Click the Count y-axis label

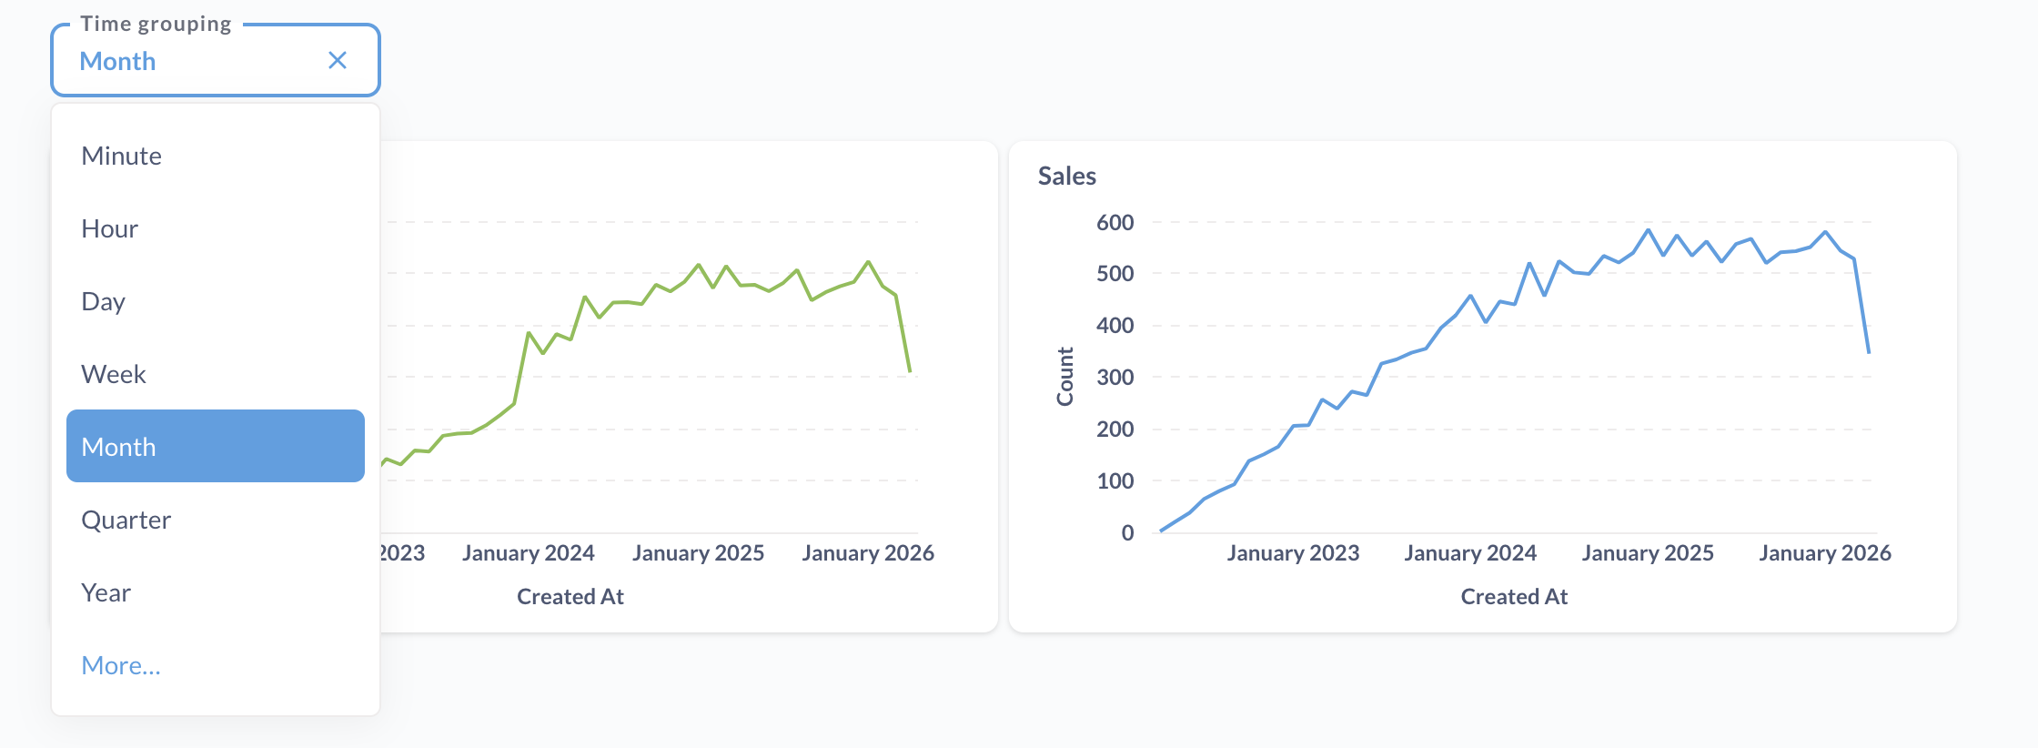1064,377
